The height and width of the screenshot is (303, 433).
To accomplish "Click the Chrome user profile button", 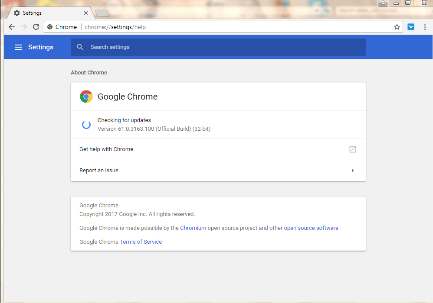I will pyautogui.click(x=383, y=3).
